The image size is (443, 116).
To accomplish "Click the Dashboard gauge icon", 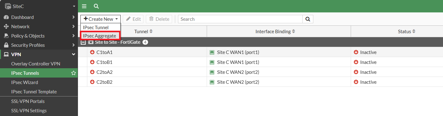I will click(6, 17).
